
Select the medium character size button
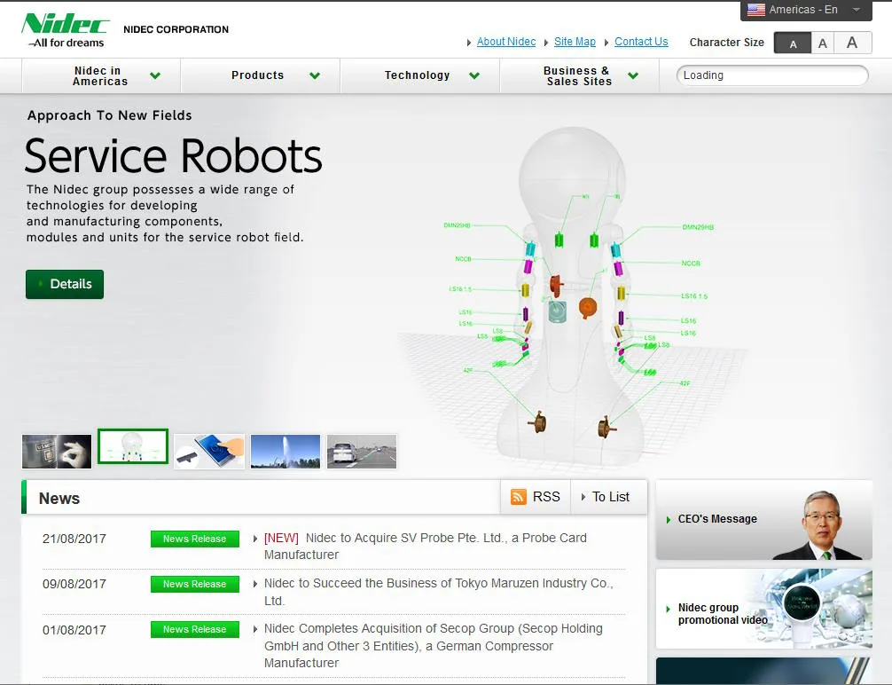(823, 43)
